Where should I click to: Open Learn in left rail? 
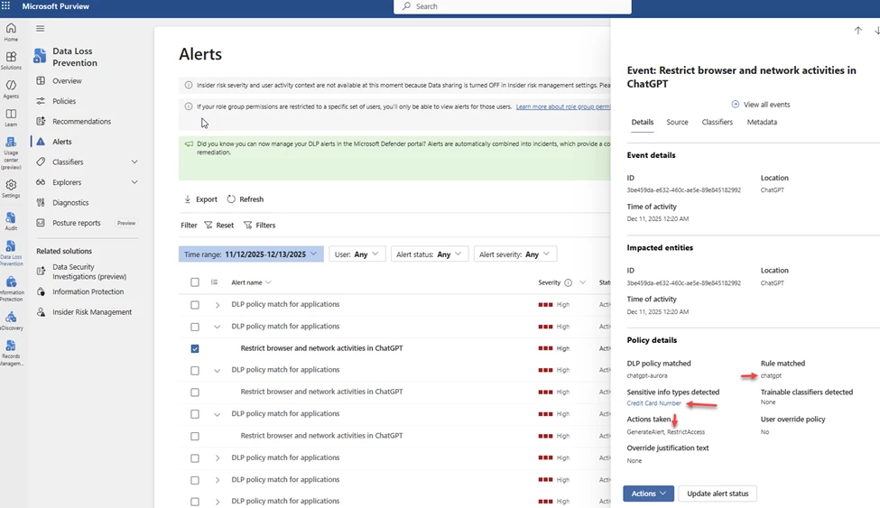pyautogui.click(x=11, y=117)
